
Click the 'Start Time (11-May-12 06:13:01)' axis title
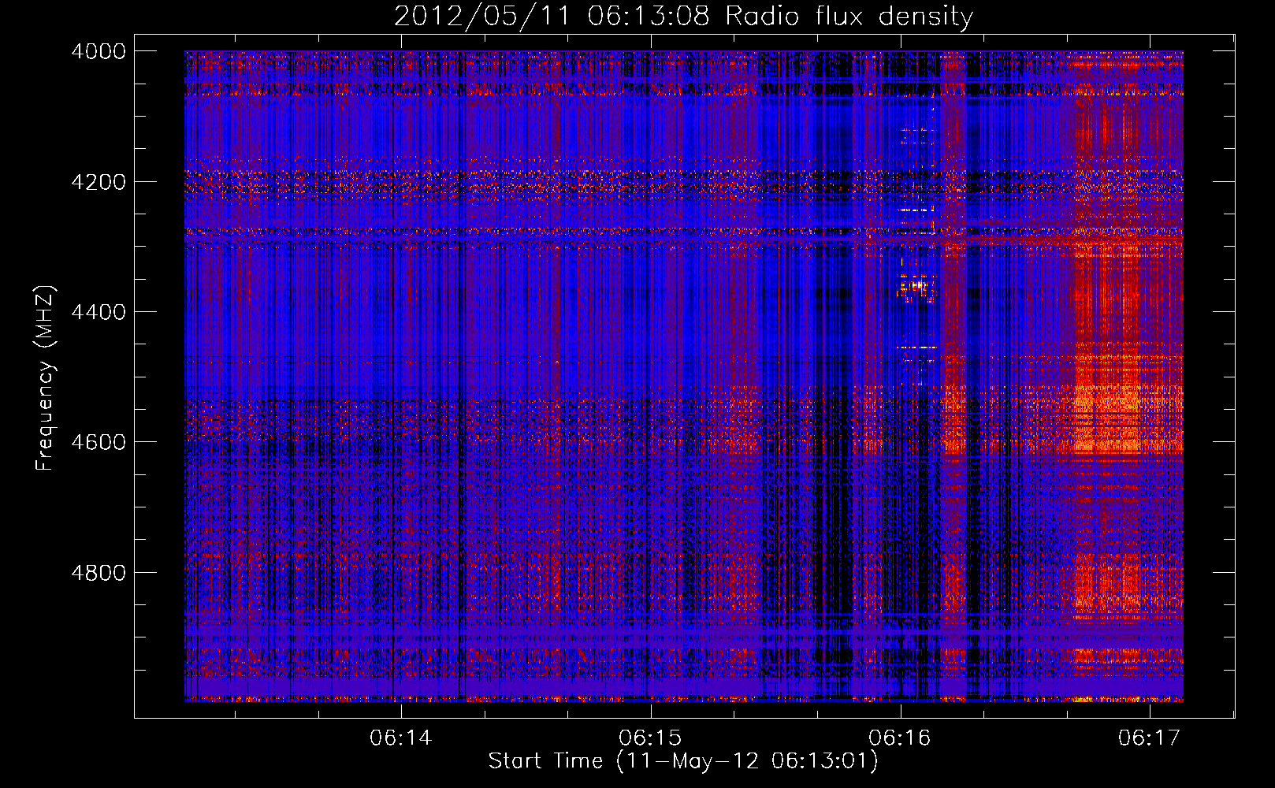pos(683,761)
